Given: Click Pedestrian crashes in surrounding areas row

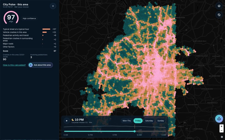Looking at the screenshot, I should click(29, 39).
